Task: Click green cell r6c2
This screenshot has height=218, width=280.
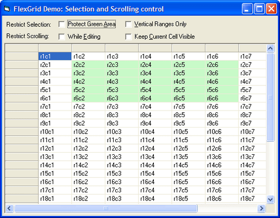Action: (x=89, y=98)
